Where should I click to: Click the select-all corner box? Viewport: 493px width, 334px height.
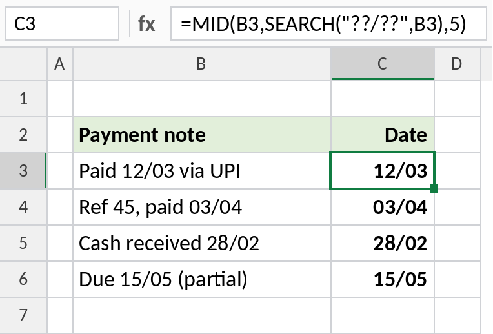coord(23,64)
